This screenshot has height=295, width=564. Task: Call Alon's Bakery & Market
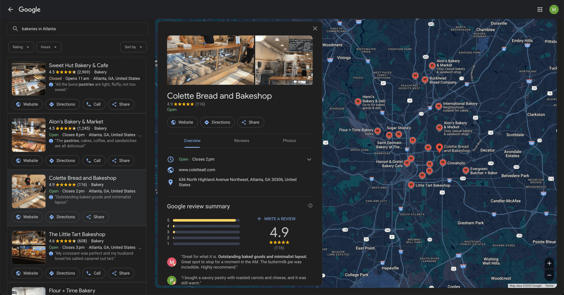tap(94, 161)
